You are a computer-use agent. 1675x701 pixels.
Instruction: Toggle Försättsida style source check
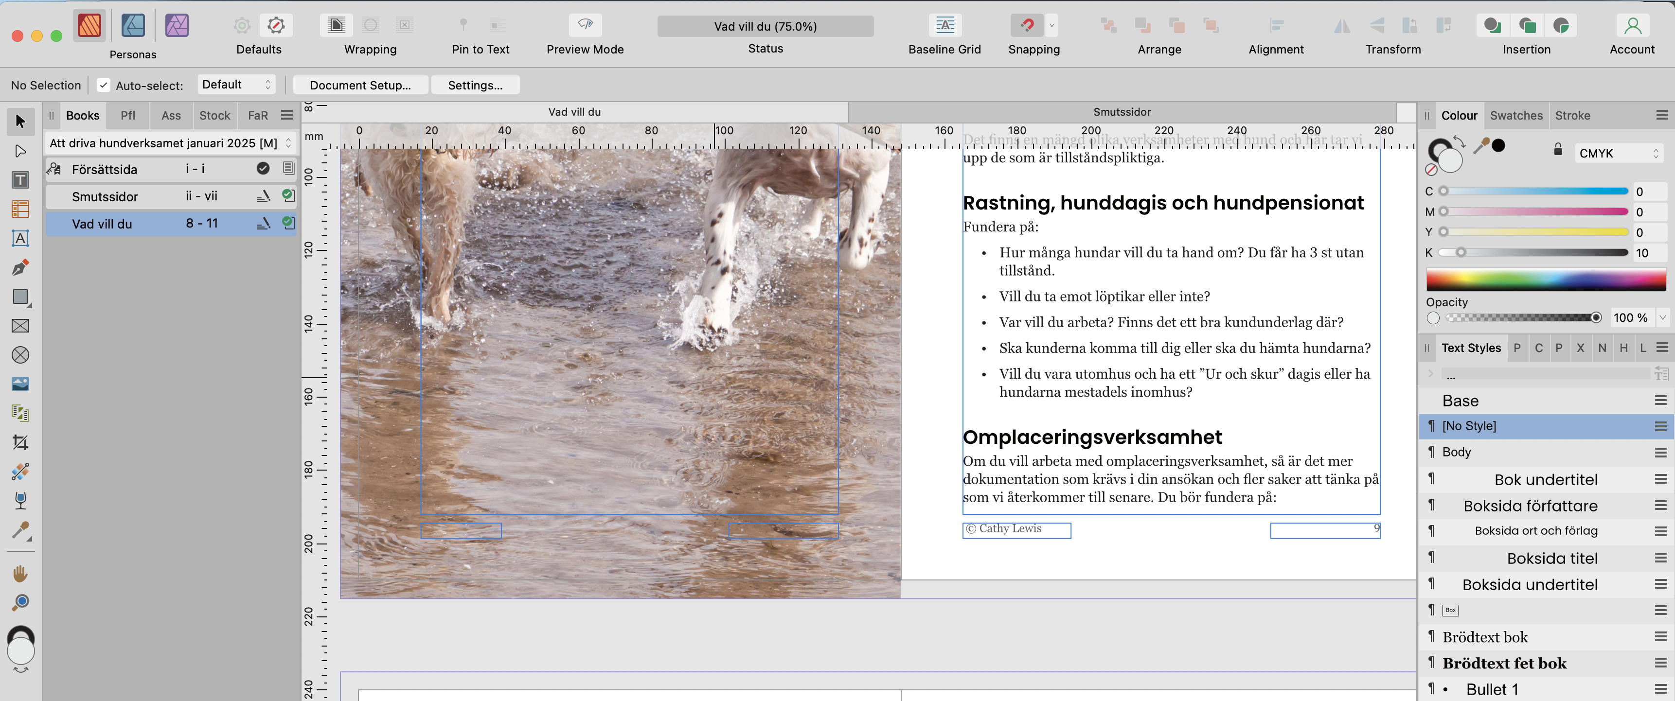[x=263, y=168]
